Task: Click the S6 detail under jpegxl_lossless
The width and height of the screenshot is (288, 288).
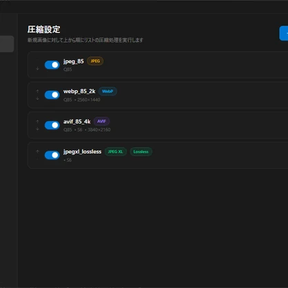Action: click(x=69, y=160)
